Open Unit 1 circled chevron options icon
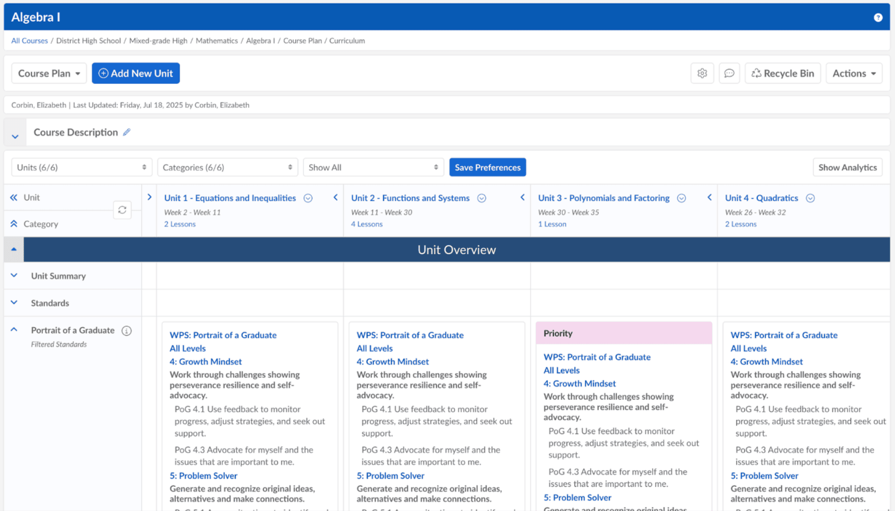This screenshot has width=895, height=511. pos(308,198)
